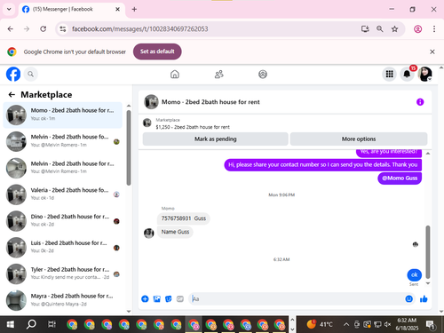Open the Windows Start menu

click(x=11, y=324)
